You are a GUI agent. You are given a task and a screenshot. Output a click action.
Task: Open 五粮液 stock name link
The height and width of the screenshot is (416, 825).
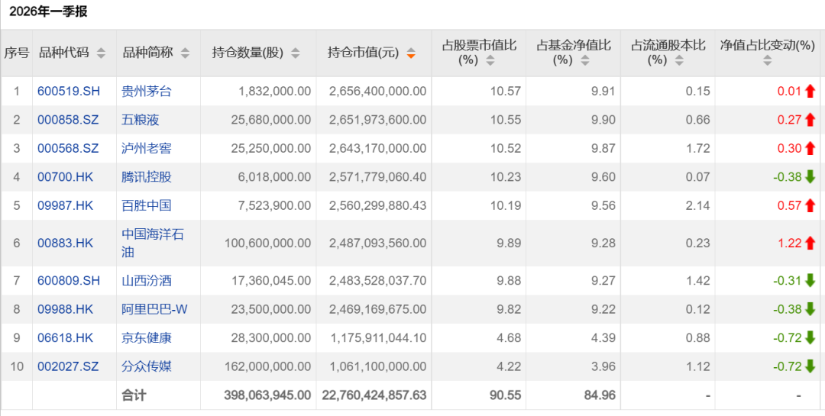point(141,120)
